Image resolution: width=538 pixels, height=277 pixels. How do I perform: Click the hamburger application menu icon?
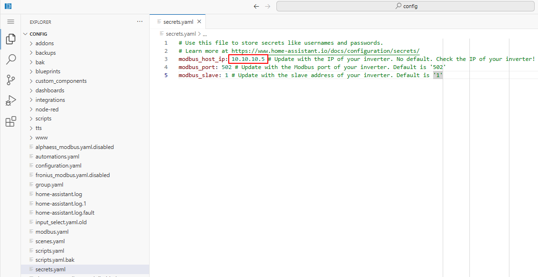[x=10, y=22]
